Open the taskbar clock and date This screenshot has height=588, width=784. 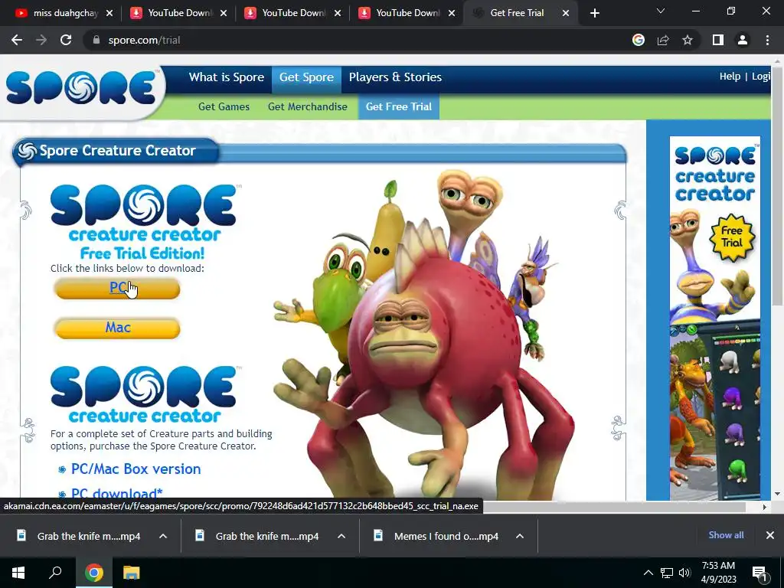coord(718,573)
